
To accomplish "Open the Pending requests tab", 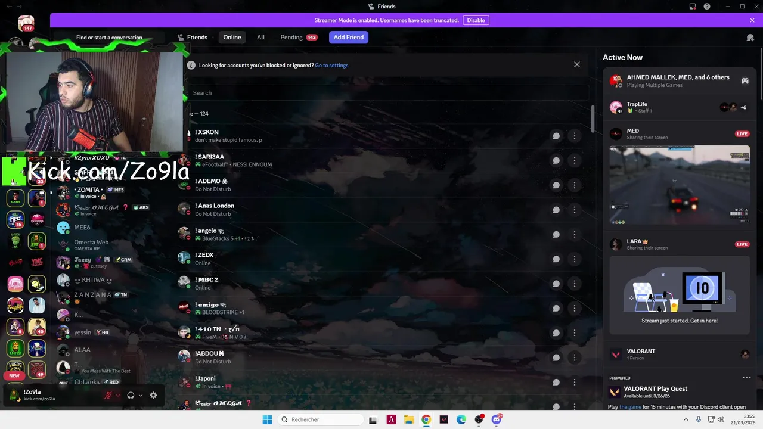I will click(299, 37).
